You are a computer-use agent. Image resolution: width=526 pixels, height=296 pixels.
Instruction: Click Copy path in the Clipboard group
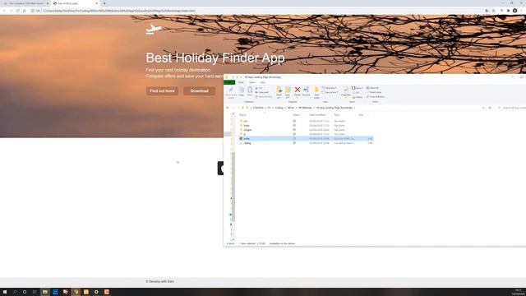point(262,92)
